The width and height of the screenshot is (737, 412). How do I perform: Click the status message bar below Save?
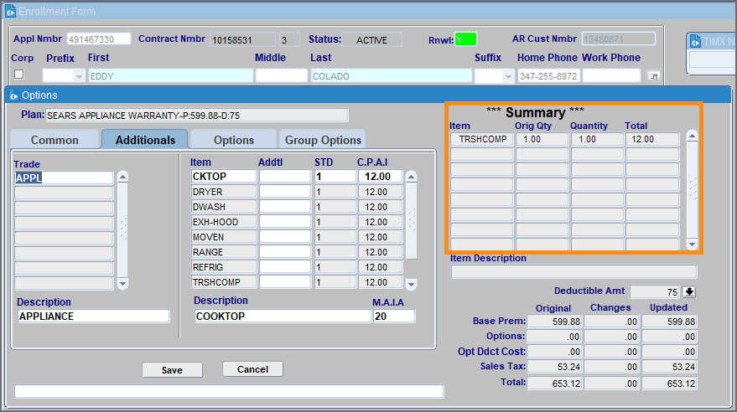point(229,391)
